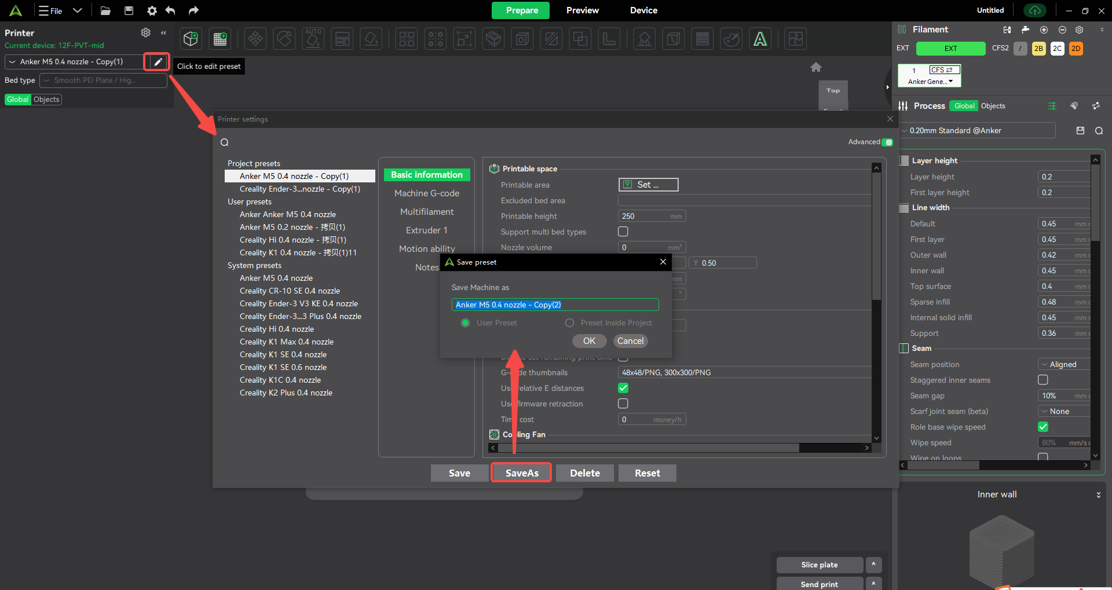Open Scarf joint seam None dropdown
1112x590 pixels.
pyautogui.click(x=1065, y=411)
